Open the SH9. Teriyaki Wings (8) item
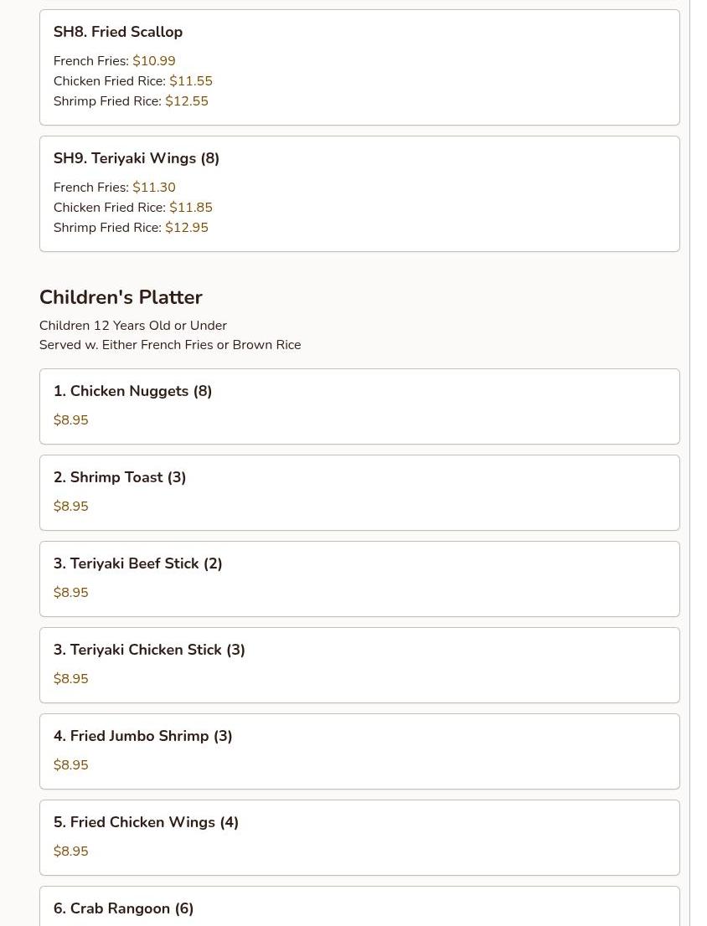The height and width of the screenshot is (926, 707). click(359, 193)
